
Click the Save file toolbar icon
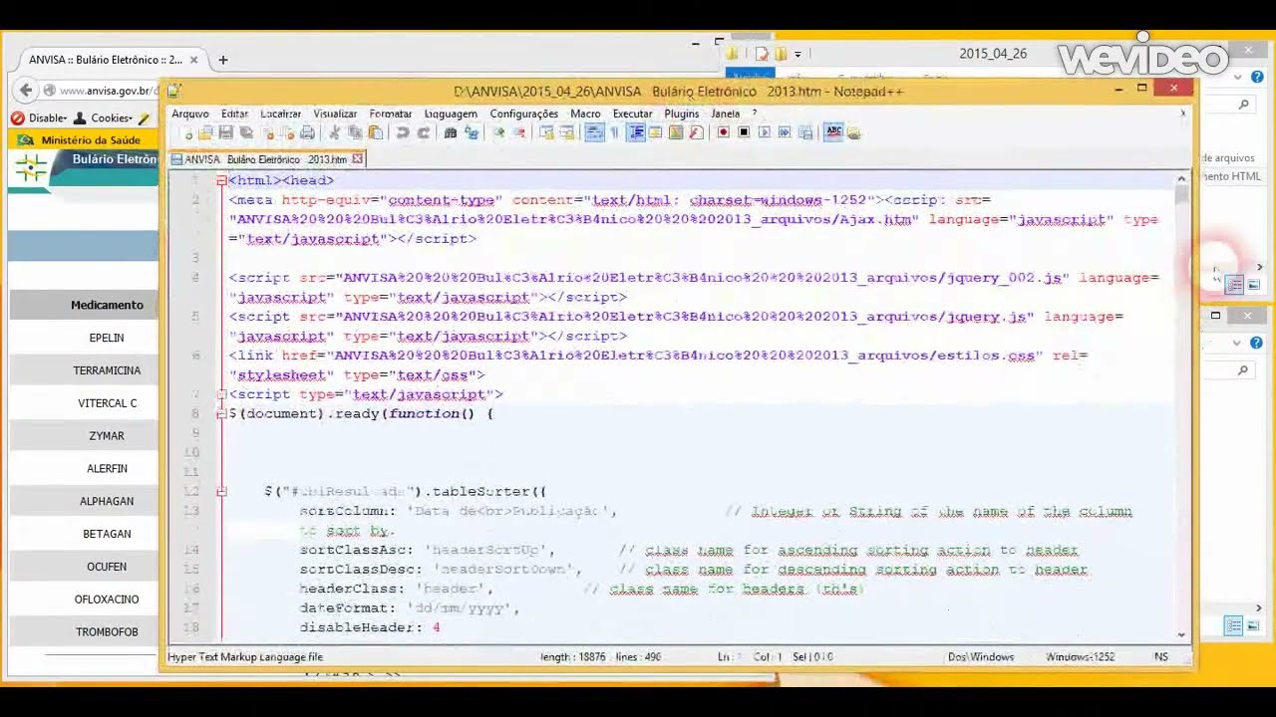pyautogui.click(x=225, y=132)
